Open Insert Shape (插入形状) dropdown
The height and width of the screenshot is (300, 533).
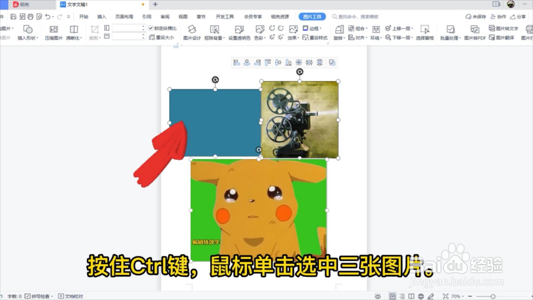click(x=28, y=38)
